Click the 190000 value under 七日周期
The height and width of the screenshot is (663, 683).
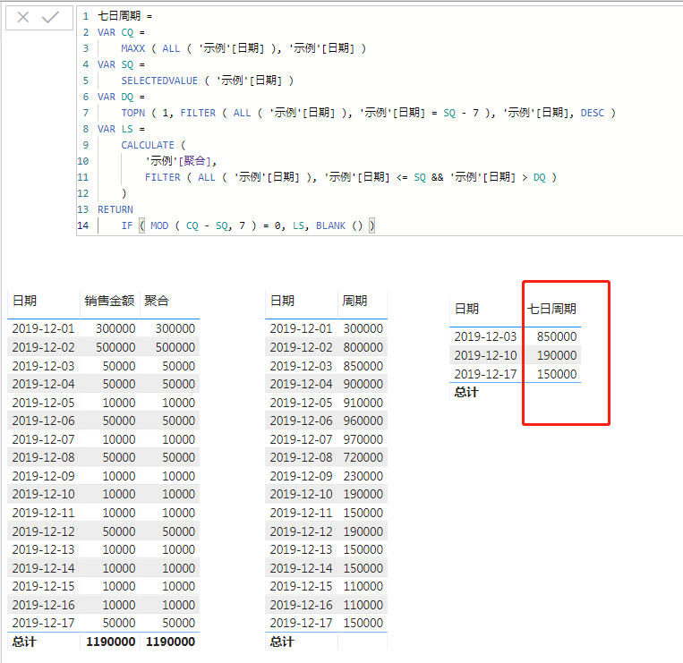[x=557, y=356]
